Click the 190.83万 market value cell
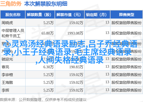Viewport: 143px width, 102px height. 76,67
